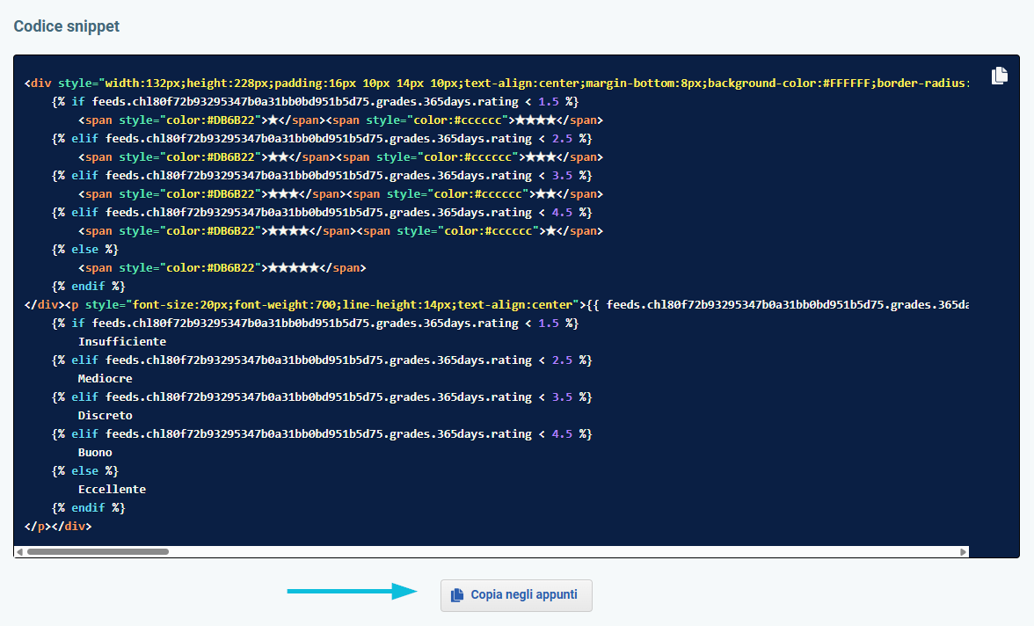Click the Codice snippet heading
The width and height of the screenshot is (1034, 626).
point(67,26)
